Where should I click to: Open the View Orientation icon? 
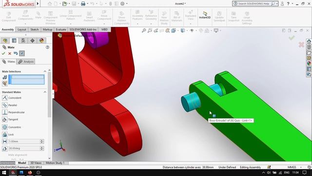coord(174,30)
